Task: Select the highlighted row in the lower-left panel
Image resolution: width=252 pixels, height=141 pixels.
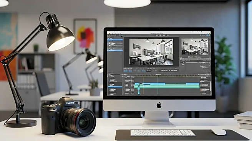Action: click(115, 87)
